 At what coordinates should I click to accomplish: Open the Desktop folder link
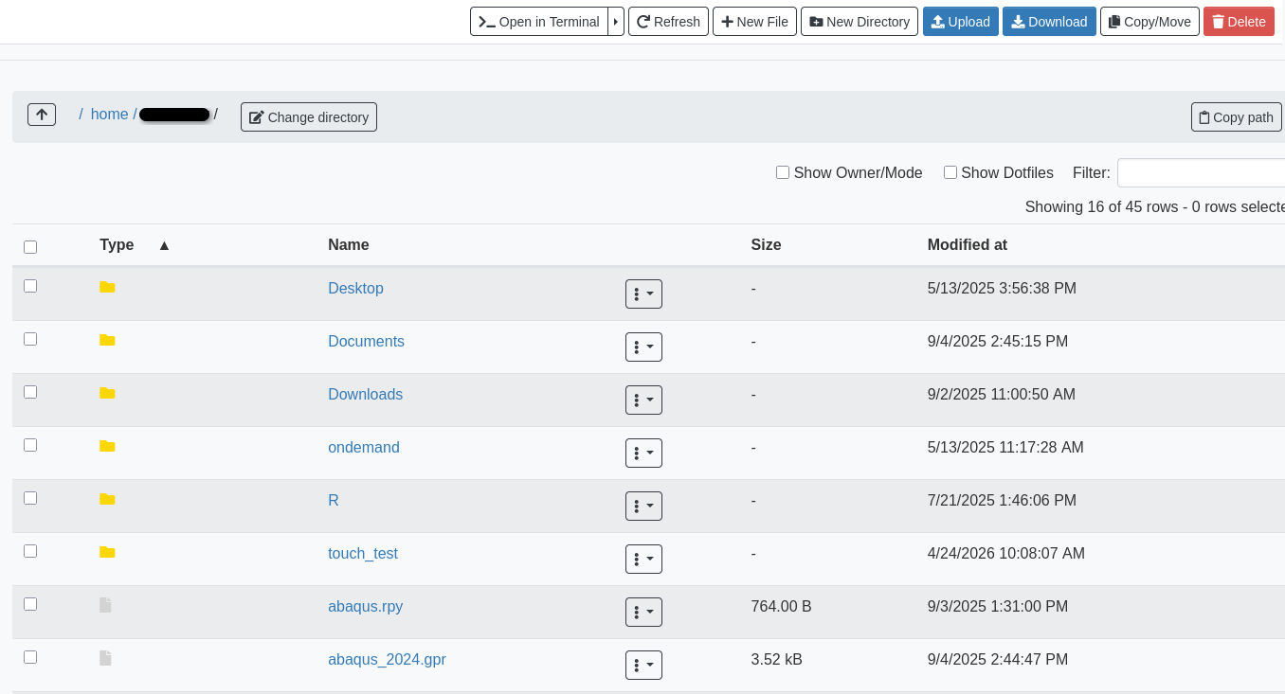tap(355, 288)
